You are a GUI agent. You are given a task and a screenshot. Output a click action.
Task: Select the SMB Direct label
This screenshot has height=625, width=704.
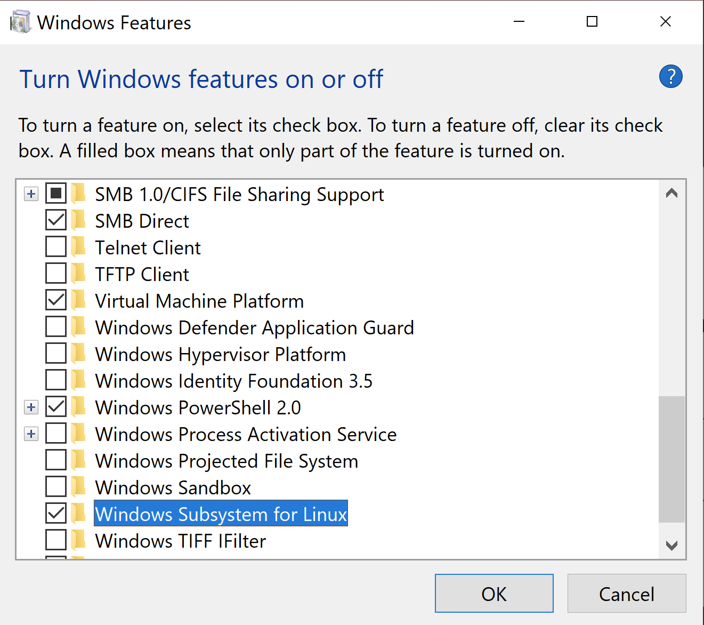pos(142,221)
